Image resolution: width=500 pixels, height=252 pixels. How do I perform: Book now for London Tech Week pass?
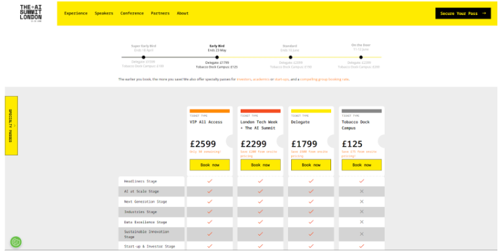(260, 165)
